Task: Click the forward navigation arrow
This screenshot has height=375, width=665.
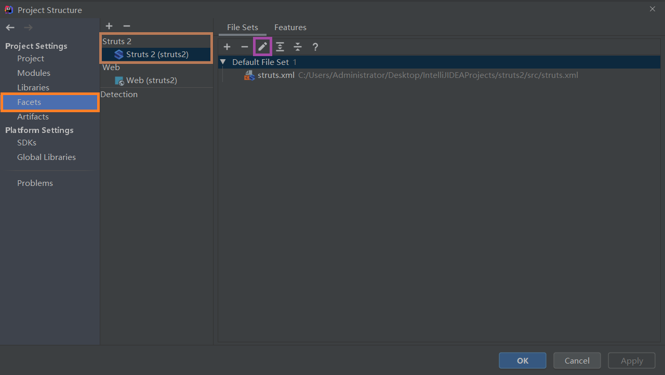Action: [28, 28]
